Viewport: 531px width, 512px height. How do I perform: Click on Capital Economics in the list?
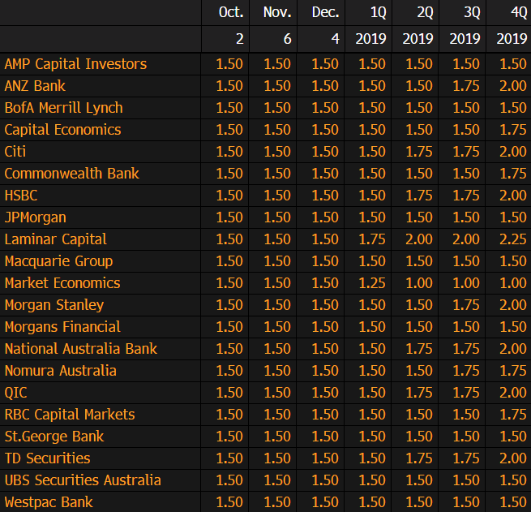[62, 130]
